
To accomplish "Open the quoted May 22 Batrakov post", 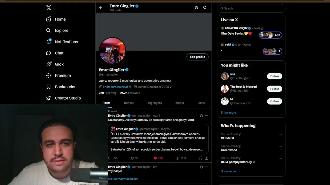I will tap(158, 139).
